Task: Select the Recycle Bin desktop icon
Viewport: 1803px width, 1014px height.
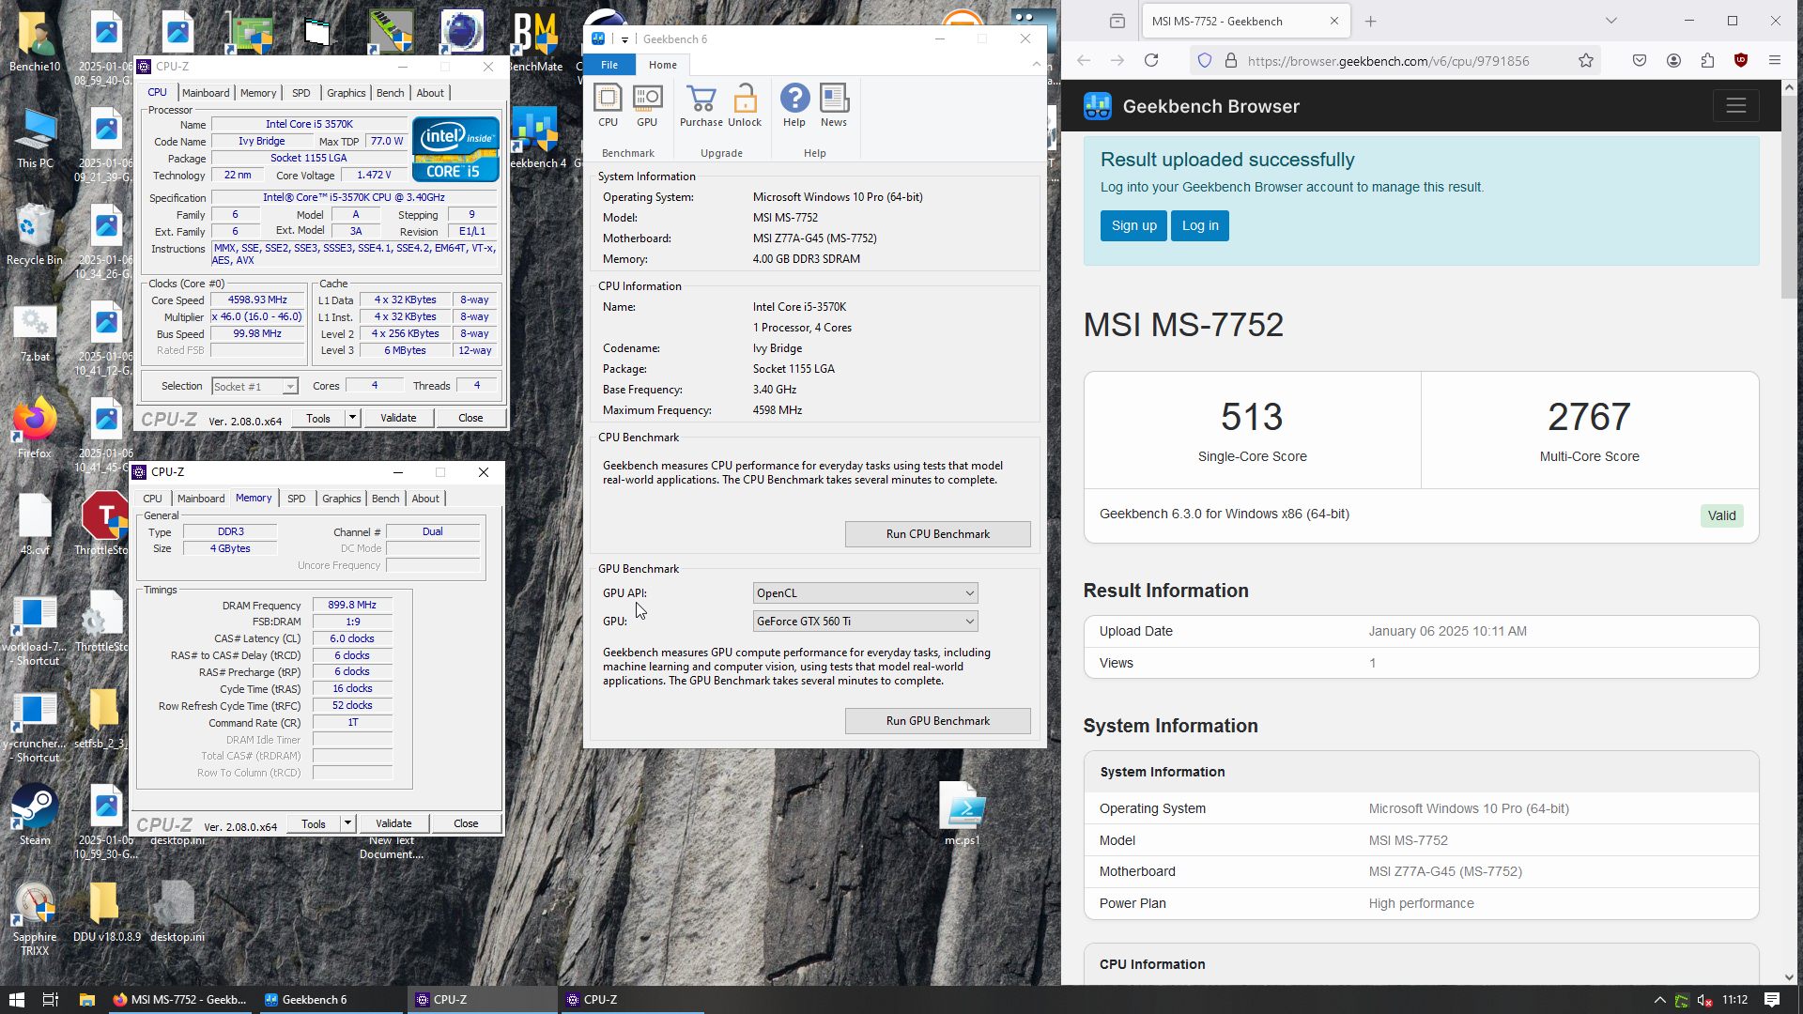Action: tap(35, 235)
